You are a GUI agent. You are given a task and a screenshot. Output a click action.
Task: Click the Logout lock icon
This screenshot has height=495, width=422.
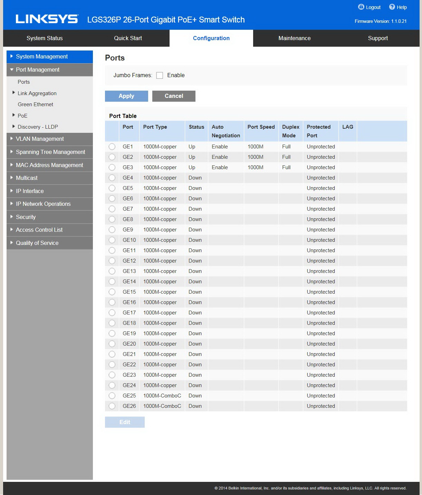point(361,7)
